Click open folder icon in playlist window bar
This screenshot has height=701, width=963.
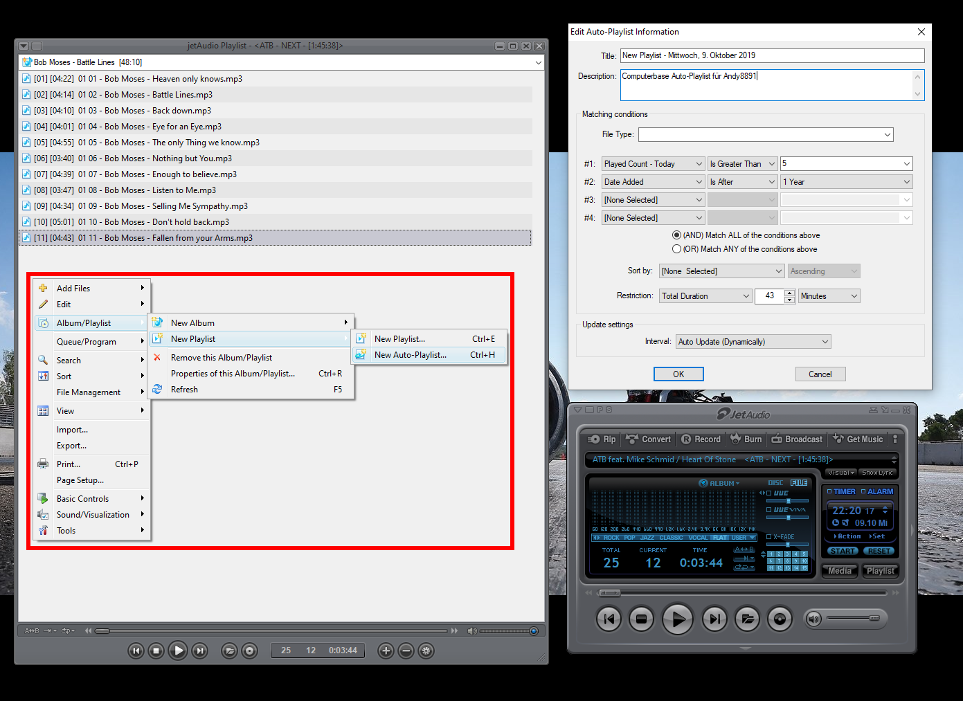[229, 650]
